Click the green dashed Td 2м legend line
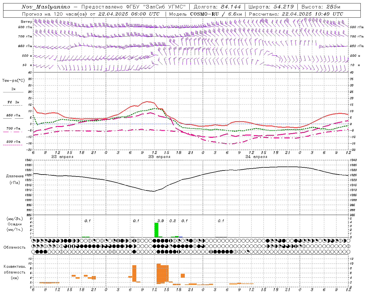Viewport: 365px width, 292px height. pos(13,105)
